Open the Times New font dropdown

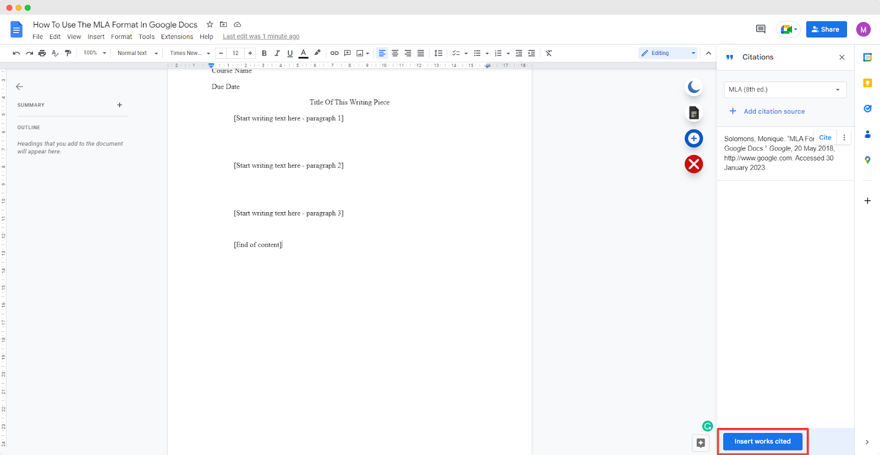[x=190, y=53]
